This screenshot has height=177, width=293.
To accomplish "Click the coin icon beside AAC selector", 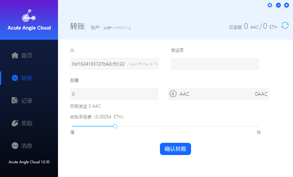I will click(x=173, y=94).
